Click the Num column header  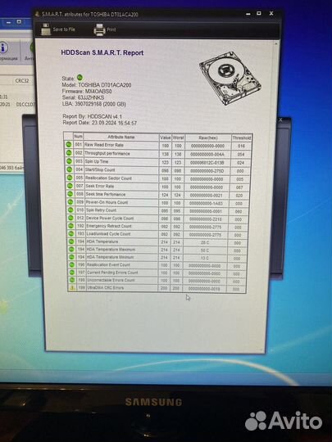click(78, 137)
